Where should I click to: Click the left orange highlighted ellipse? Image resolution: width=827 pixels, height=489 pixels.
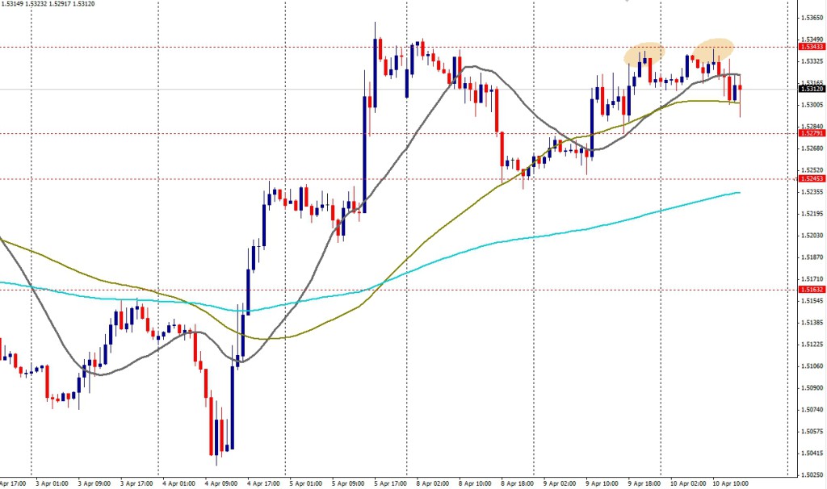644,54
